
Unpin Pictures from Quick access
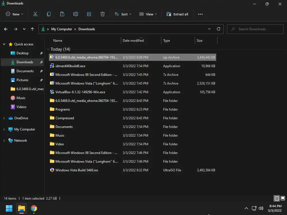tap(41, 80)
